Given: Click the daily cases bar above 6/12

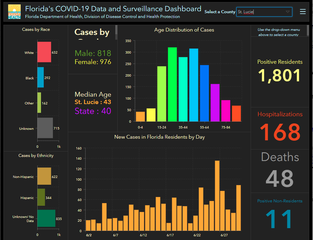Looking at the screenshot, I should pos(142,221).
